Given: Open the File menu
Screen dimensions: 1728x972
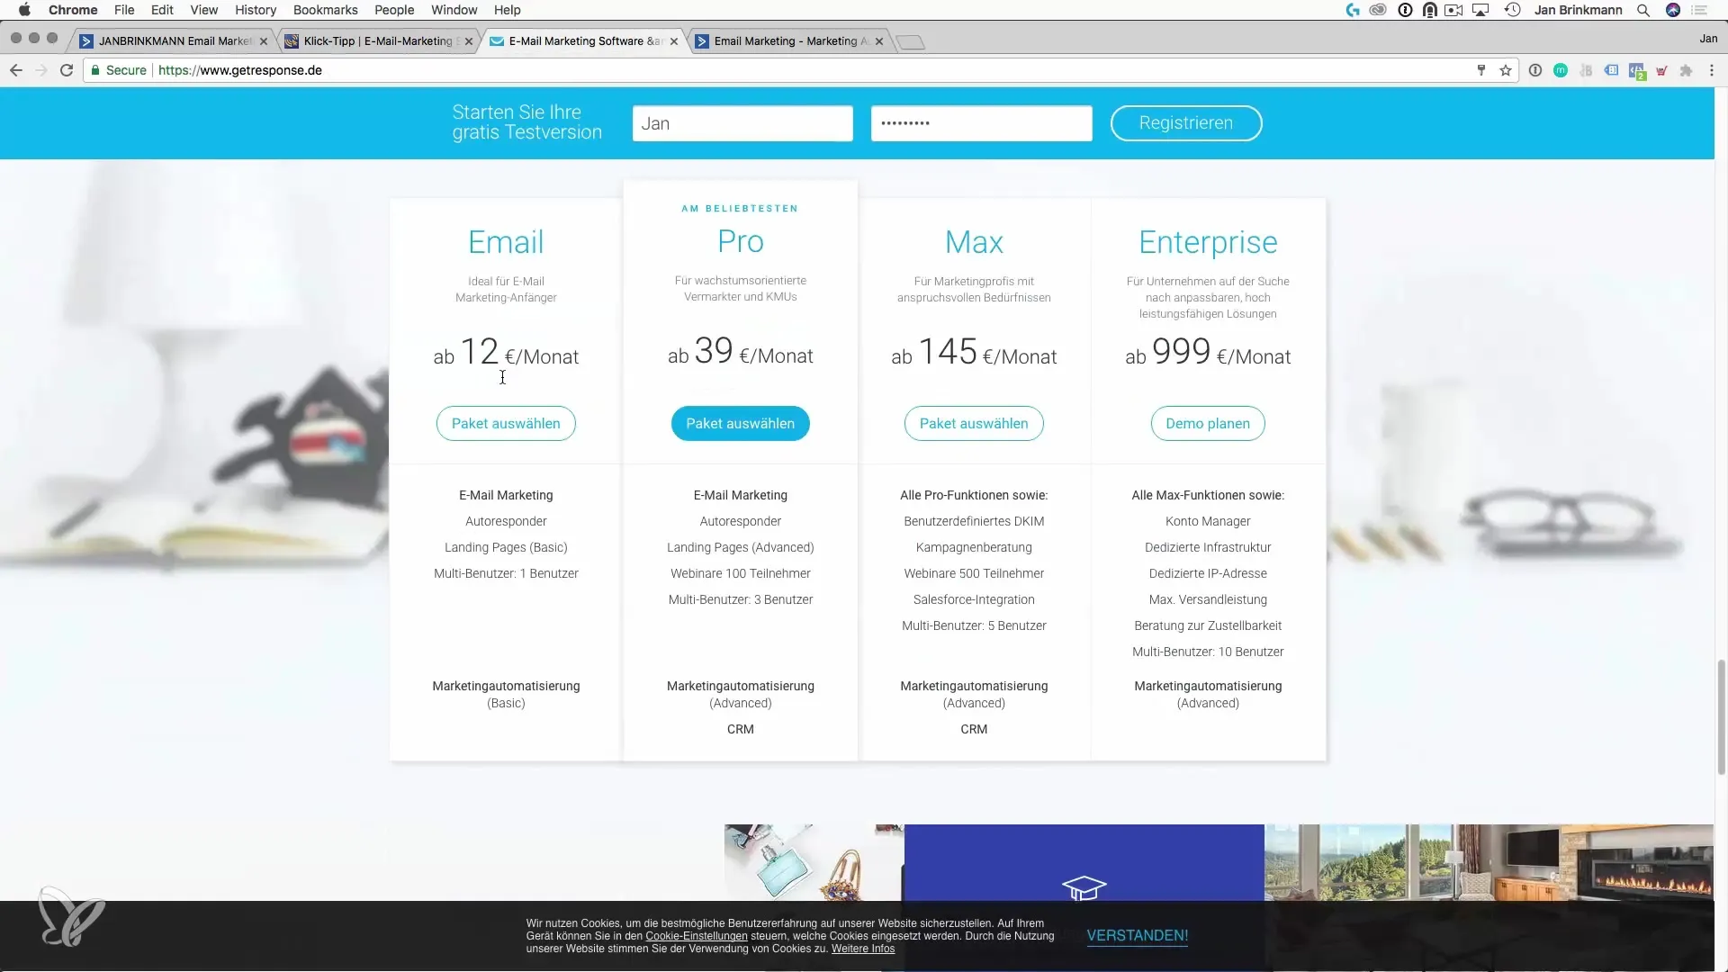Looking at the screenshot, I should click(124, 10).
